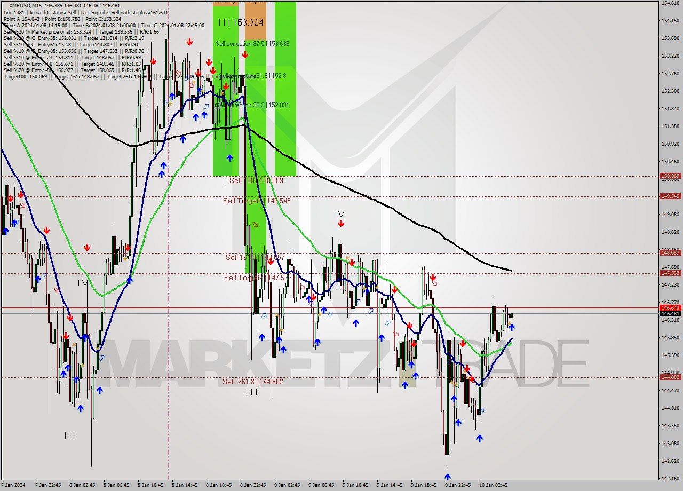Click 152.760 on the price axis
This screenshot has width=683, height=491.
[670, 74]
